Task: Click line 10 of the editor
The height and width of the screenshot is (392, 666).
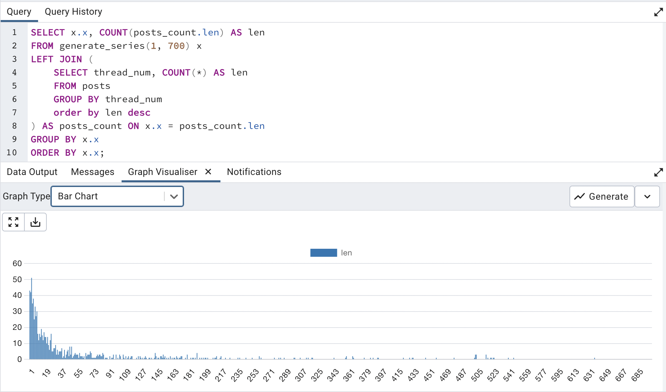Action: pos(67,153)
